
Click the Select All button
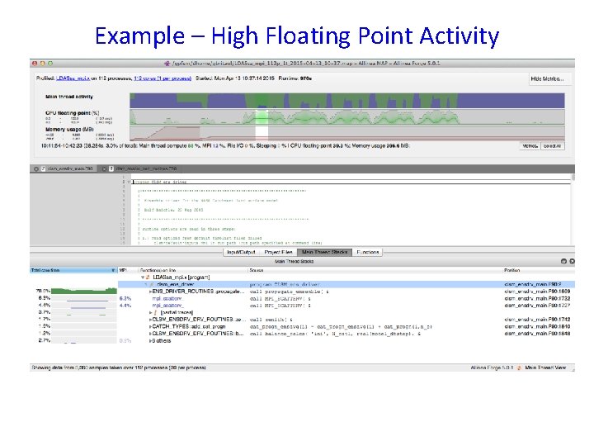coord(552,146)
